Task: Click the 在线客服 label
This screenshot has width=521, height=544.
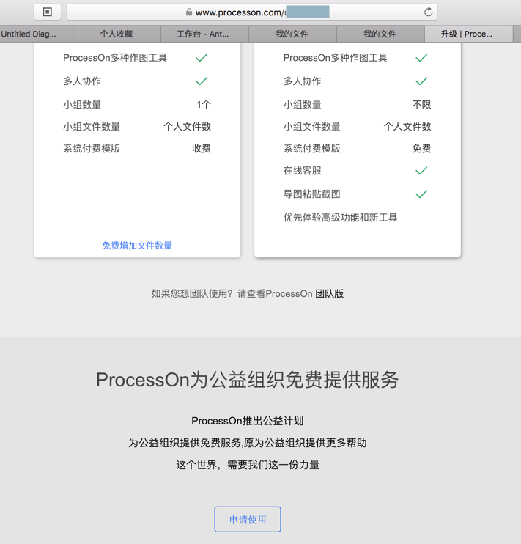Action: (x=303, y=171)
